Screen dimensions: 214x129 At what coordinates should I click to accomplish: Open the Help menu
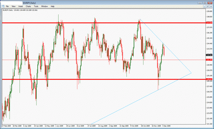pyautogui.click(x=52, y=6)
